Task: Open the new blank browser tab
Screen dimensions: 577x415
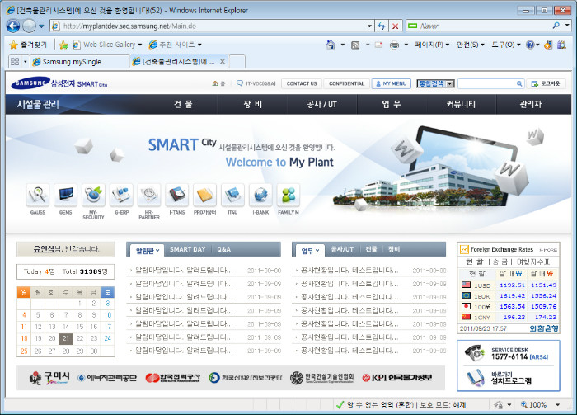Action: coord(237,62)
